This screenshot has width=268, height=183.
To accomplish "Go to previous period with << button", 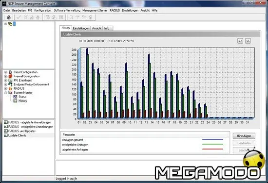I will 240,41.
